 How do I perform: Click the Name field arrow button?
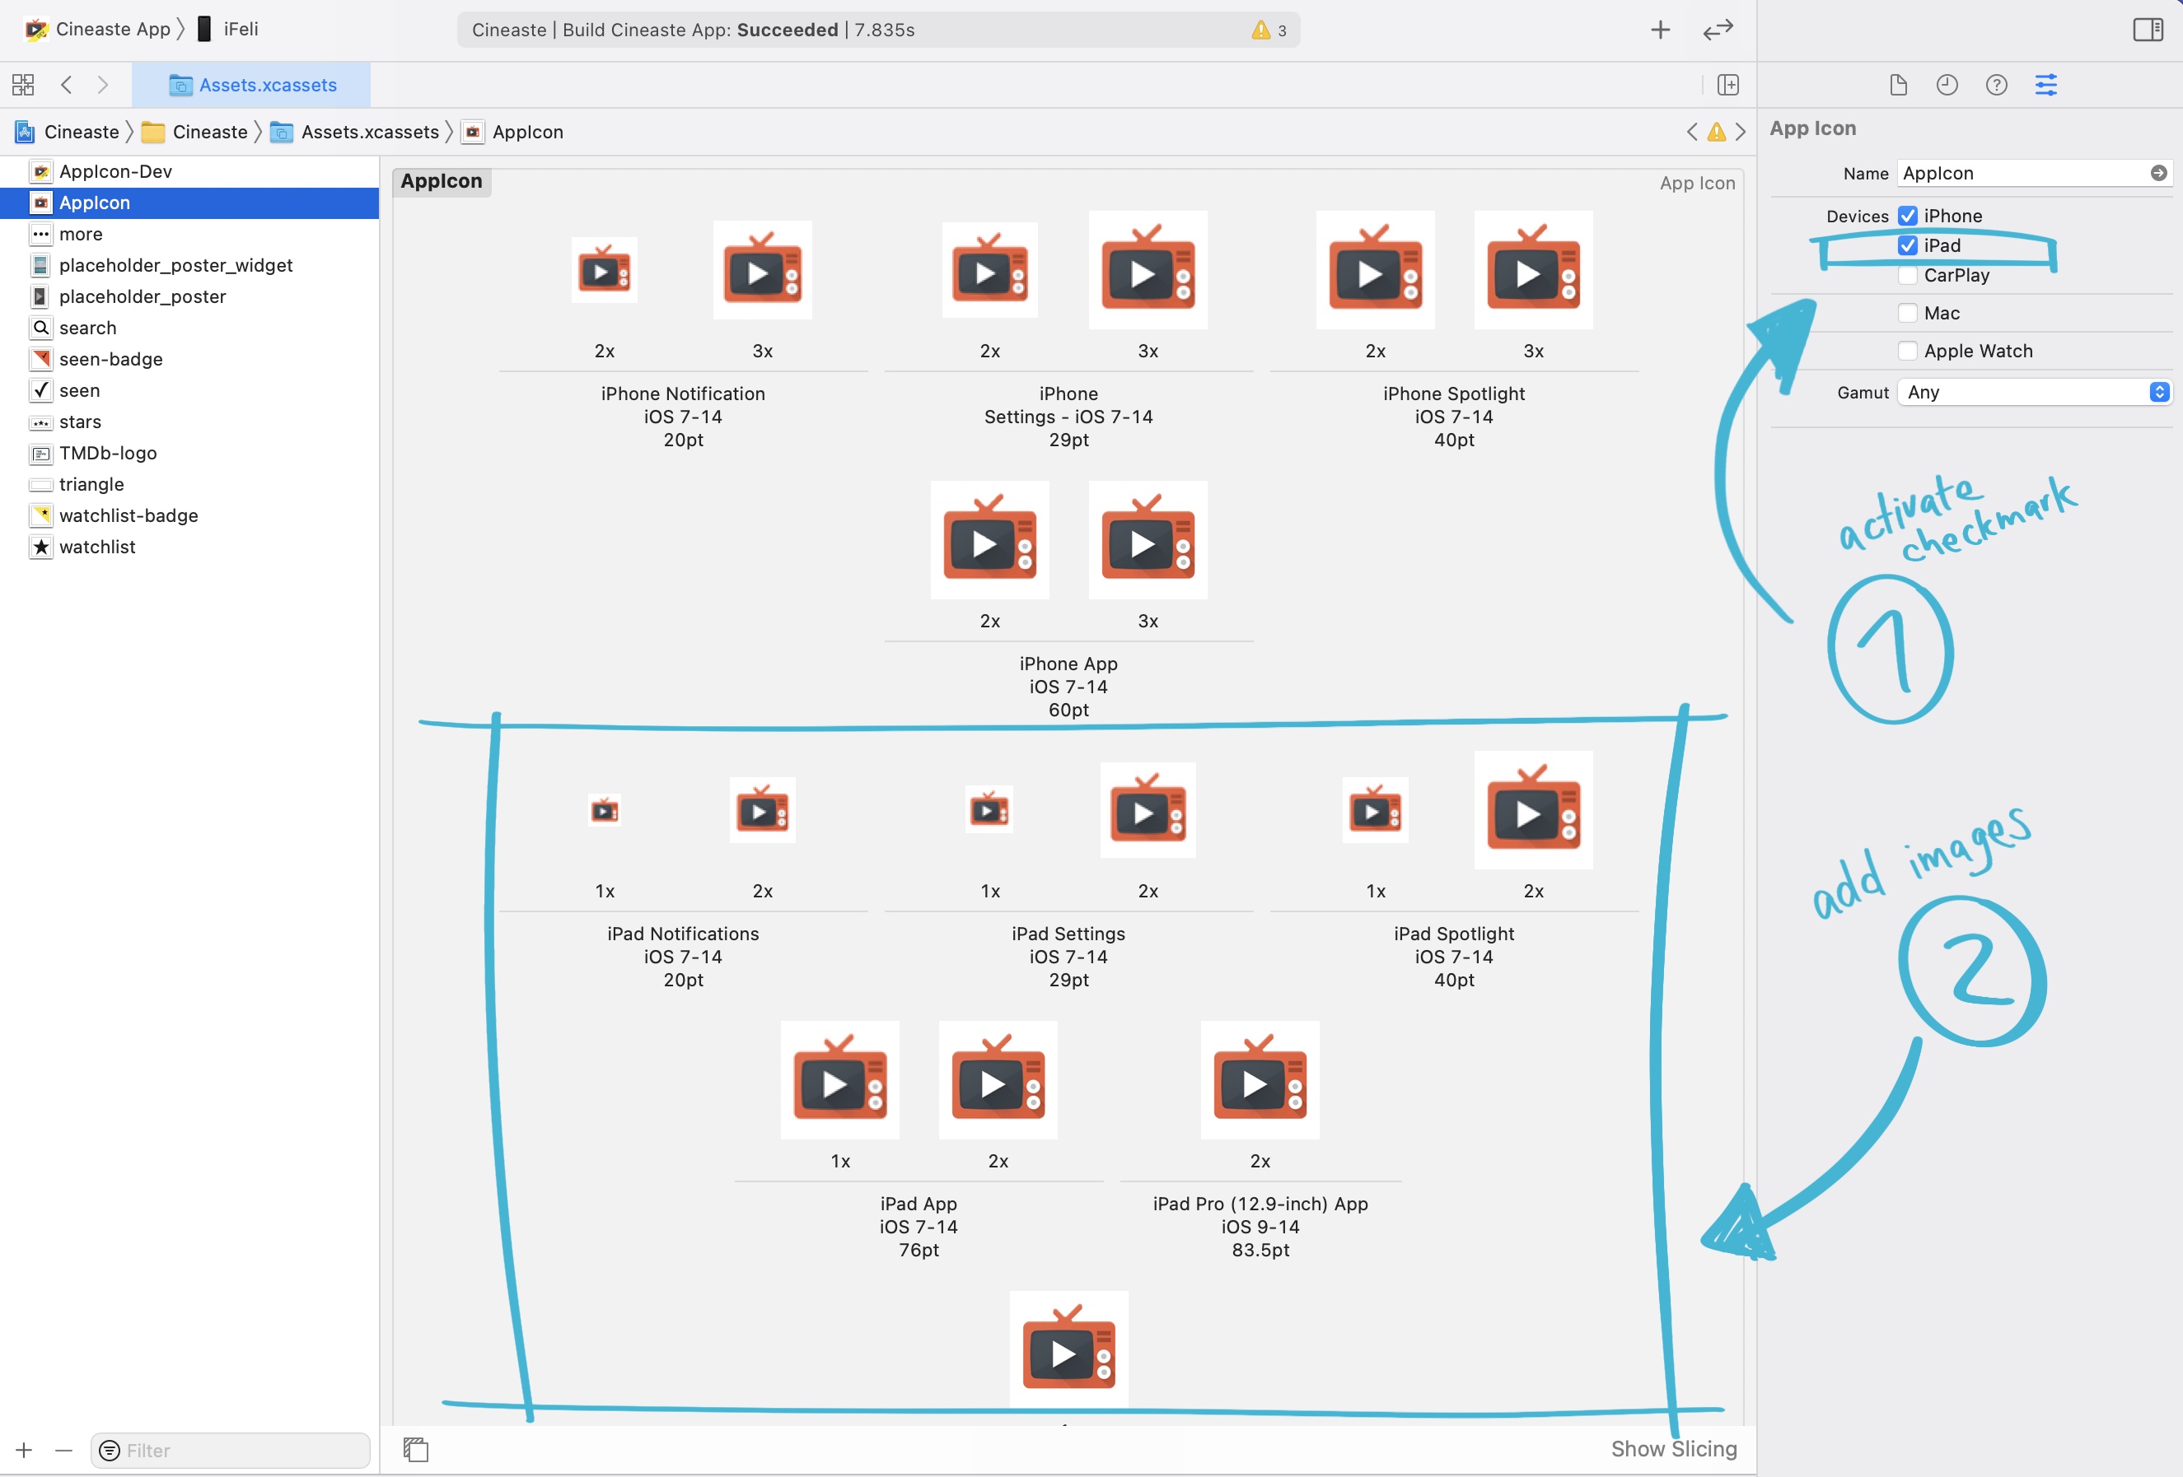point(2158,173)
